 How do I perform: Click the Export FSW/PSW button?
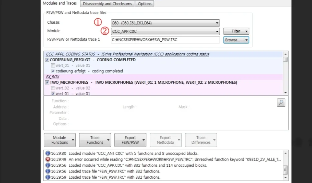coord(130,140)
